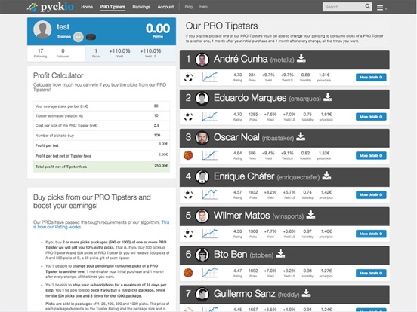
Task: Click Guillermo Sanz's download icon
Action: tap(307, 293)
